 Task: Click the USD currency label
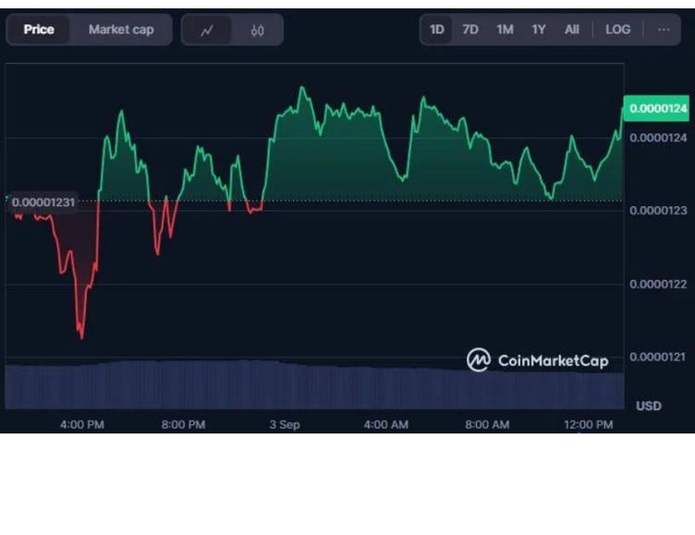click(x=648, y=406)
